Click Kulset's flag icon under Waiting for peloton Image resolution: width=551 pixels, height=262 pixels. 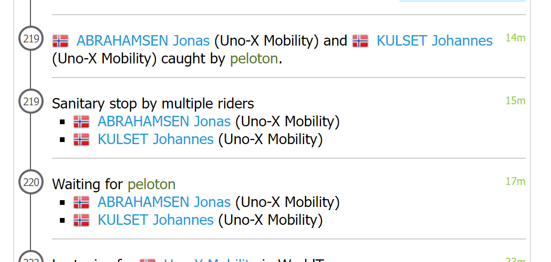pos(81,220)
